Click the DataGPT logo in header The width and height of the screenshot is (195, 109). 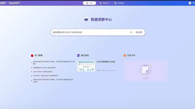click(x=14, y=3)
